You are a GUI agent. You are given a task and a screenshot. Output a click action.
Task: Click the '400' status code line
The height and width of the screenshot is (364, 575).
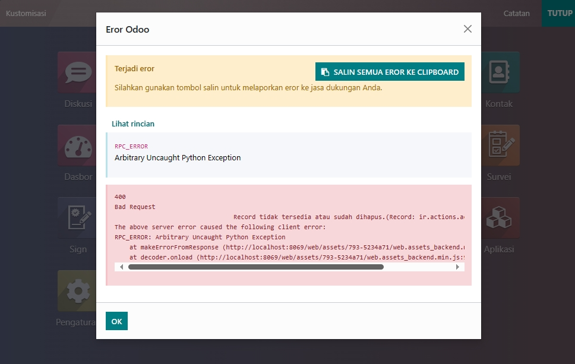pyautogui.click(x=120, y=197)
